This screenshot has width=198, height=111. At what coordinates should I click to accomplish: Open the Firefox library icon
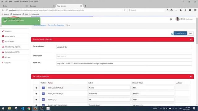tap(171, 10)
